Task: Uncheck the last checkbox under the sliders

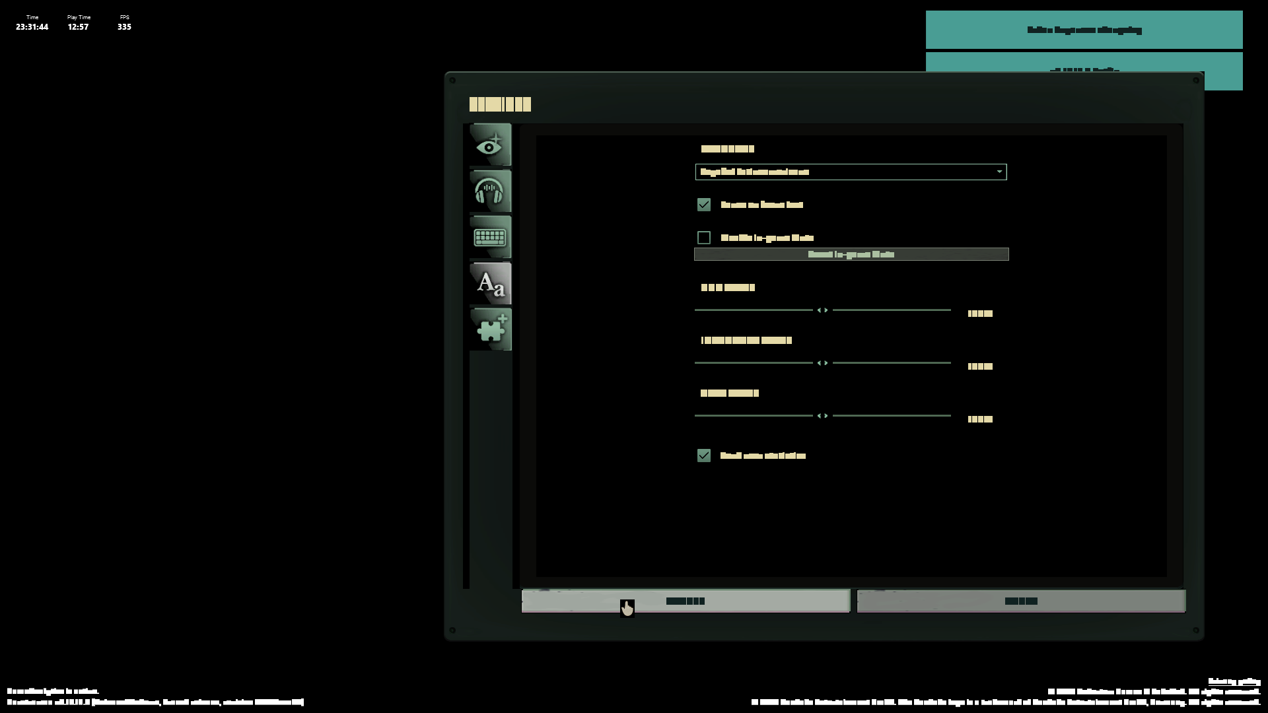Action: pyautogui.click(x=704, y=456)
